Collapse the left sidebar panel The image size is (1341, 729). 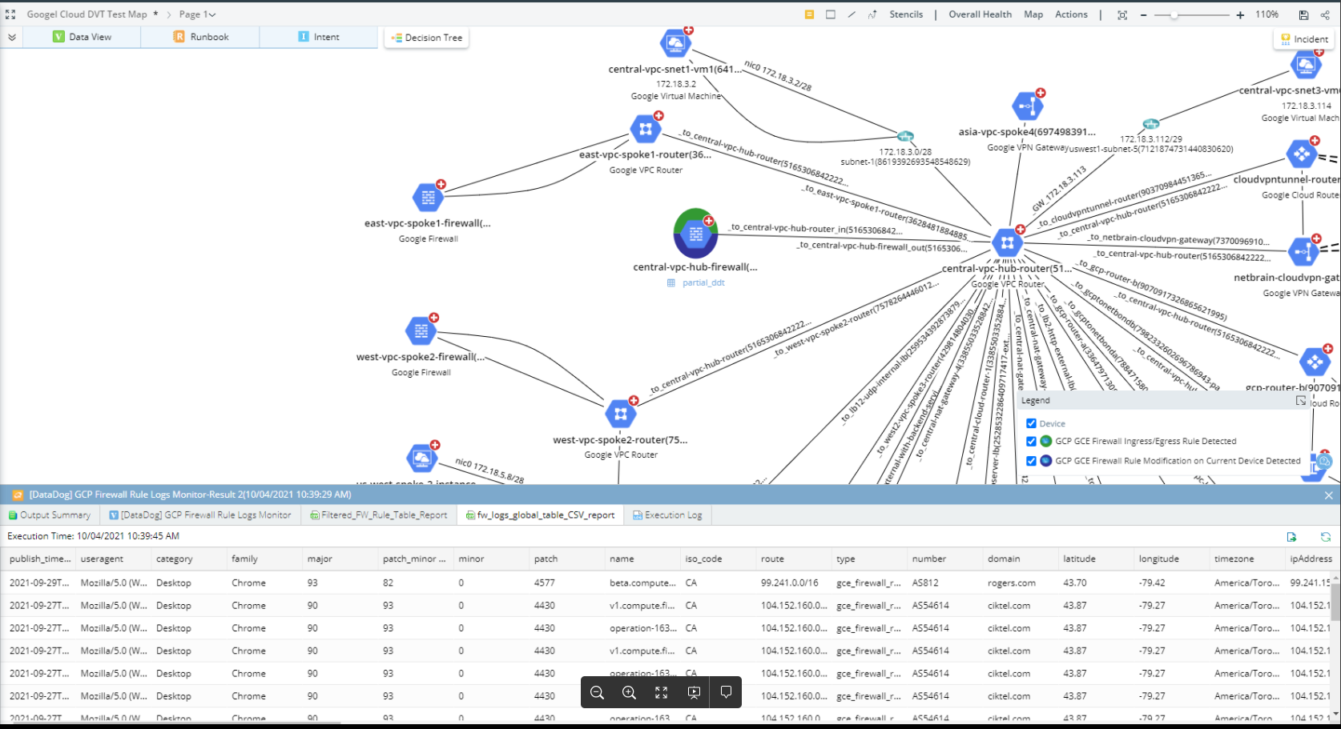point(12,36)
